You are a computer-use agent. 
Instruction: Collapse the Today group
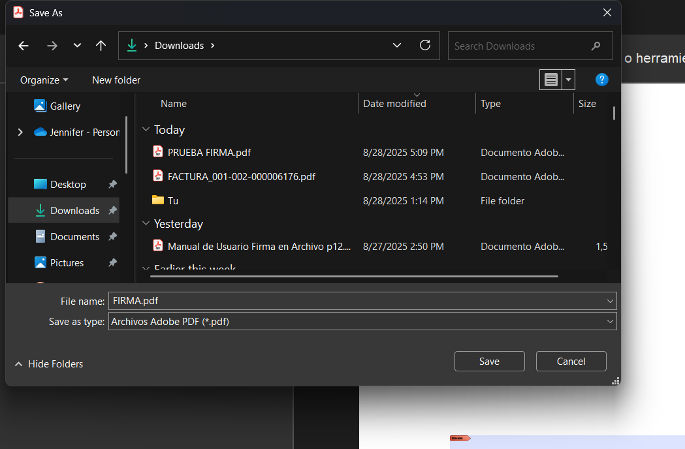(146, 129)
